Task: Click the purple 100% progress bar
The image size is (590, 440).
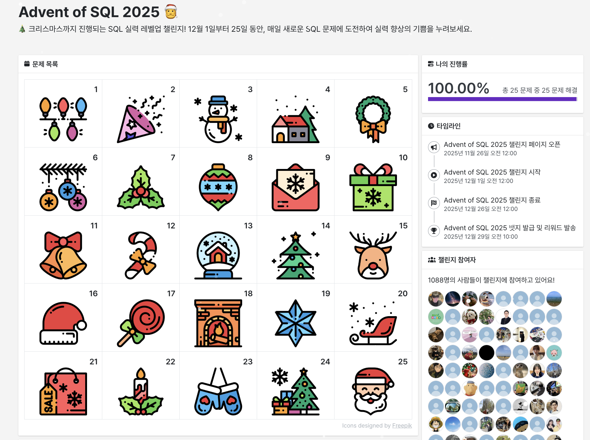Action: pyautogui.click(x=502, y=99)
